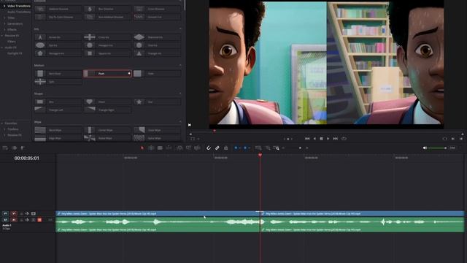Collapse the Resolve FX tree node
467x263 pixels.
click(x=2, y=36)
